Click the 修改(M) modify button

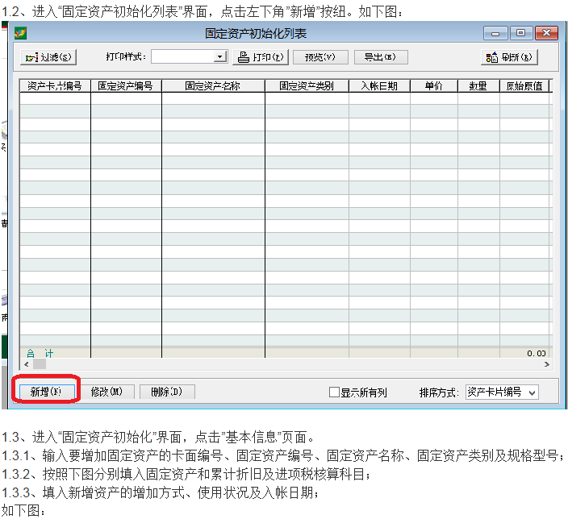pos(106,392)
